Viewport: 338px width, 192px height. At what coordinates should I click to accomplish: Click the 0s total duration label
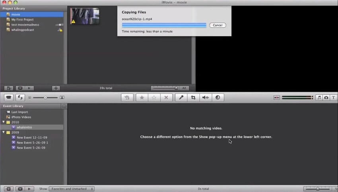point(203,189)
